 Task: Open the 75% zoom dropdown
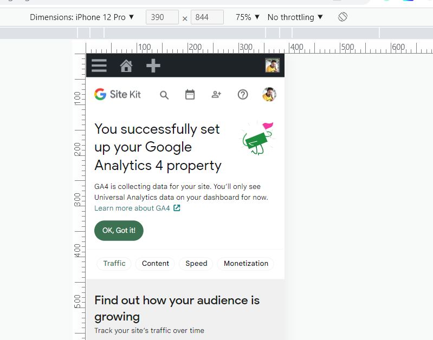[248, 17]
